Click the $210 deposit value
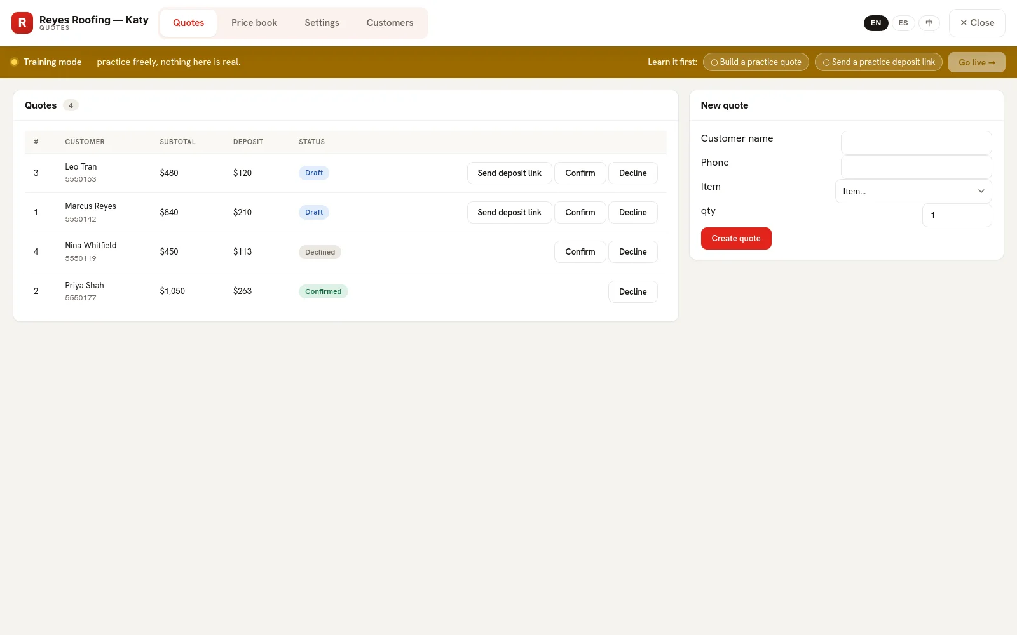The width and height of the screenshot is (1017, 635). [x=242, y=213]
